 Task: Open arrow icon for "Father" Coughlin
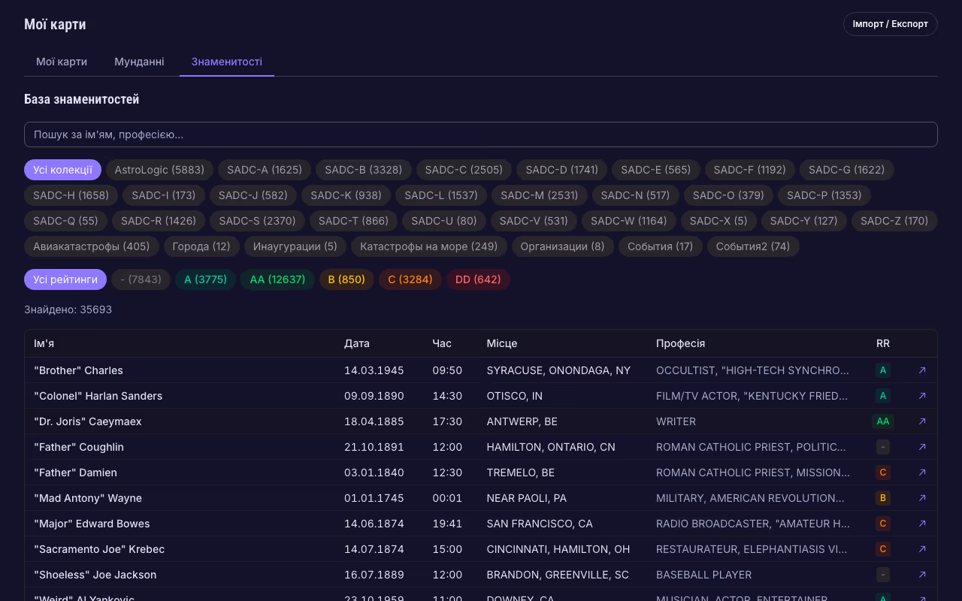[922, 447]
